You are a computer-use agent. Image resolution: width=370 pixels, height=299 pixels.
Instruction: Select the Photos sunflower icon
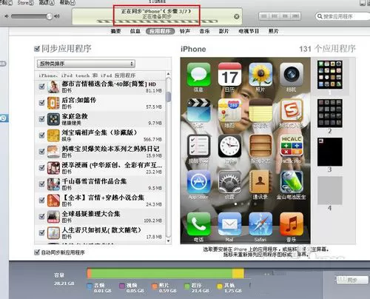(260, 75)
